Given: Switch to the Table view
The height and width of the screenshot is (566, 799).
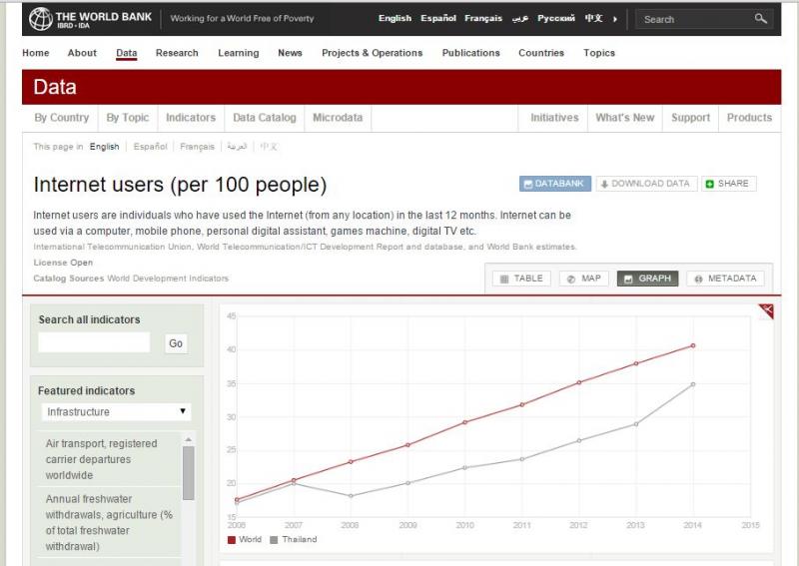Looking at the screenshot, I should pos(521,279).
